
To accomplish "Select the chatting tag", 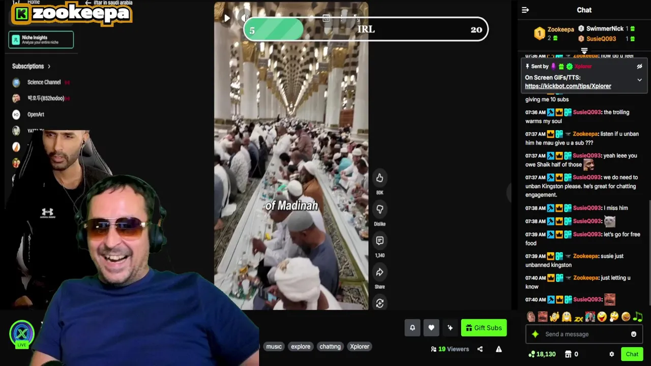I will click(330, 347).
